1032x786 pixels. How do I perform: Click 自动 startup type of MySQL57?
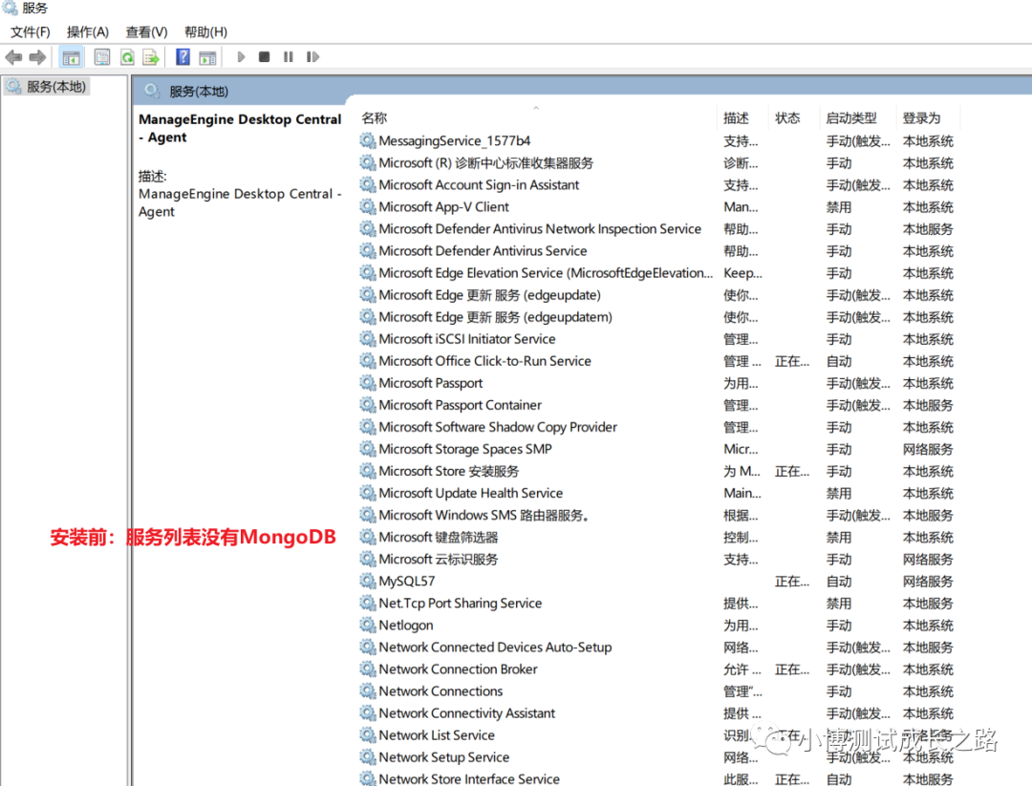click(x=839, y=582)
